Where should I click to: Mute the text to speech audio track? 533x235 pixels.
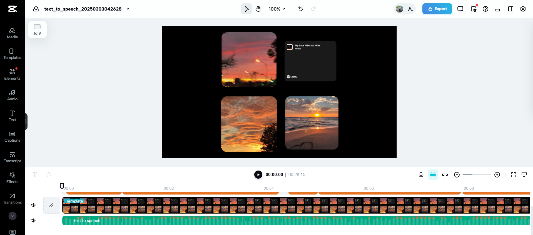point(33,221)
